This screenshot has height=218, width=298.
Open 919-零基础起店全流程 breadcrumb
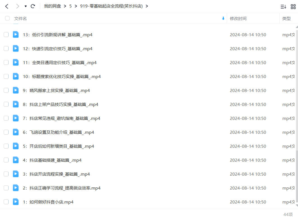tap(111, 6)
